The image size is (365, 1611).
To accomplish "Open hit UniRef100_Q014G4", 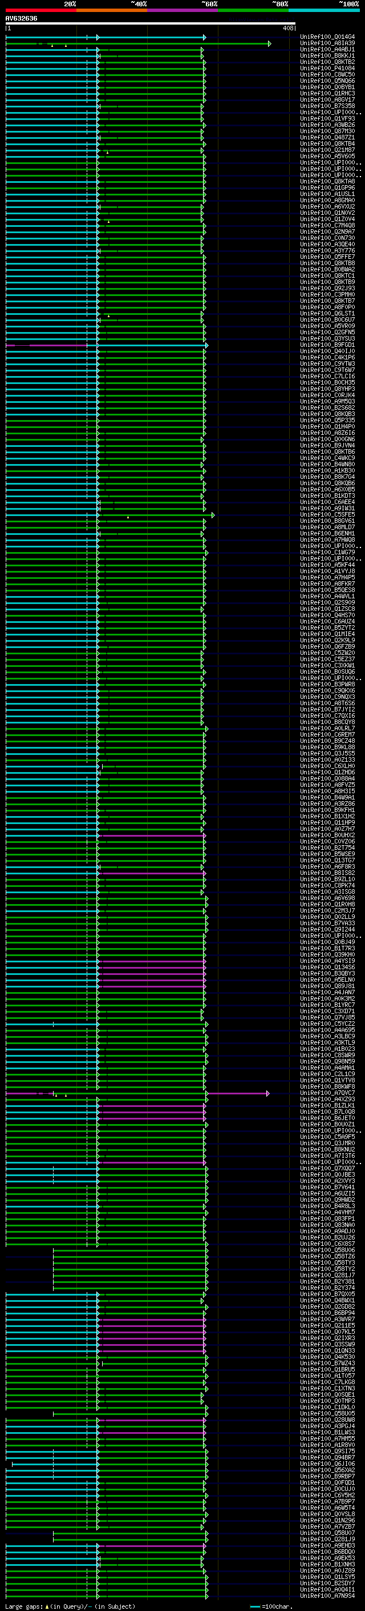I will point(327,37).
